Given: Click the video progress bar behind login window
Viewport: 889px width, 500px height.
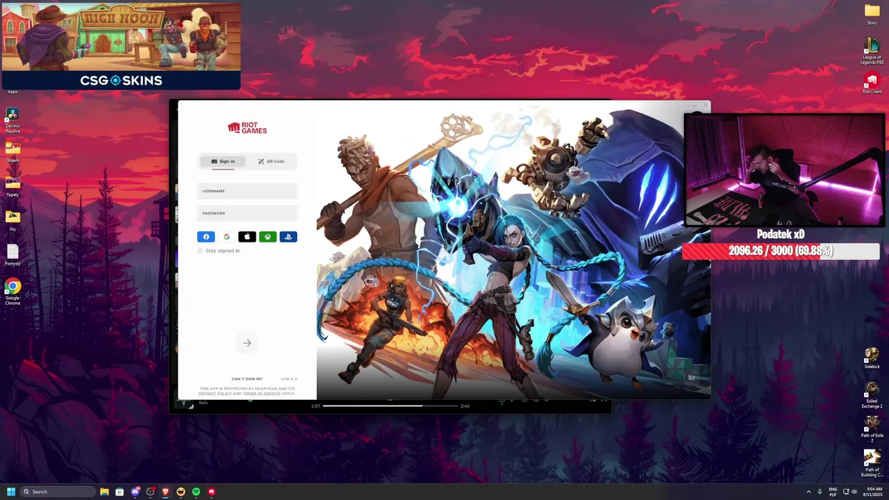Looking at the screenshot, I should click(x=390, y=406).
